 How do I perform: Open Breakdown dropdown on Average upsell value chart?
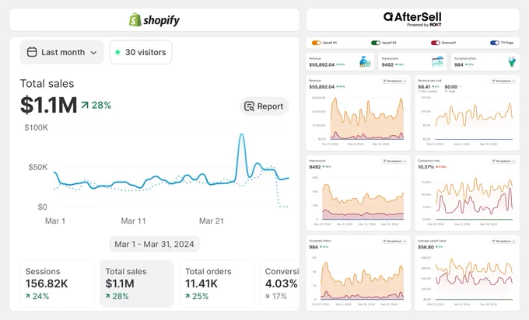(503, 242)
